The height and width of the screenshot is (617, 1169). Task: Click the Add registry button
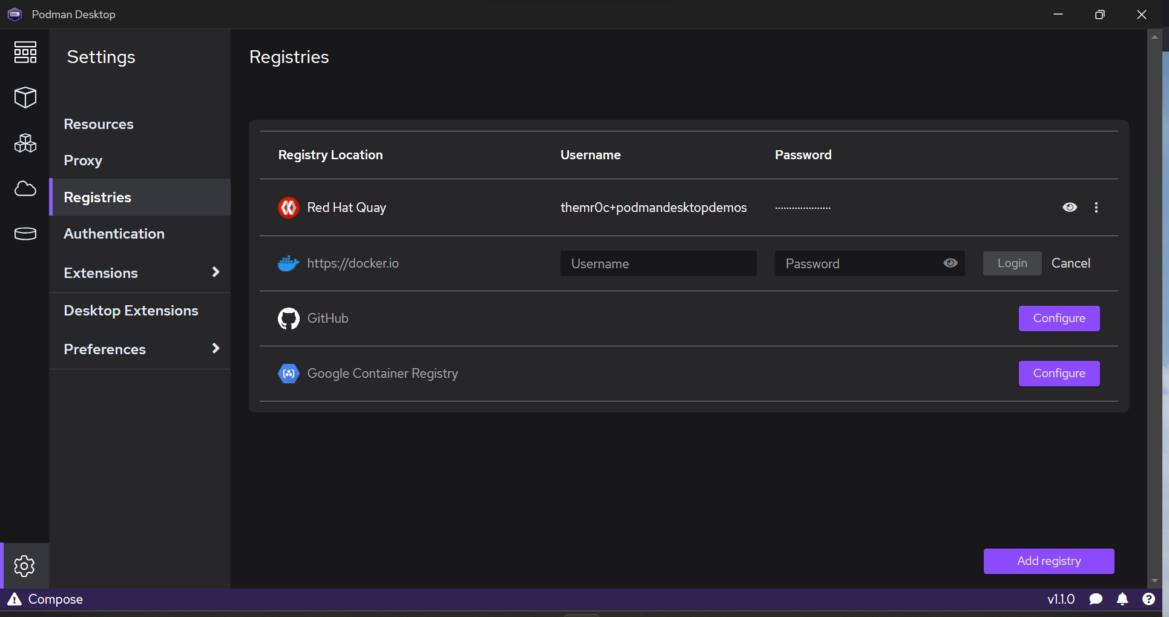[x=1049, y=561]
